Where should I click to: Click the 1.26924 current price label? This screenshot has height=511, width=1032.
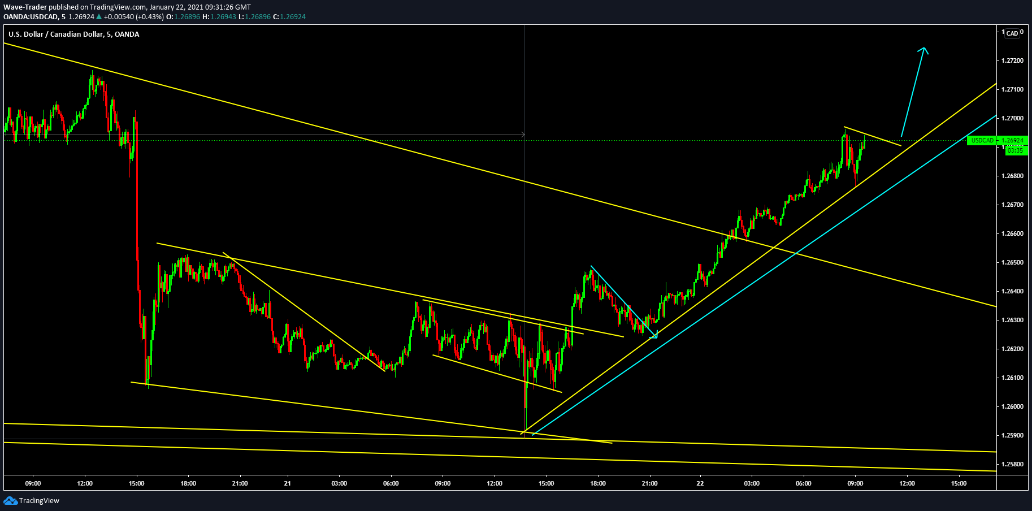(1012, 140)
